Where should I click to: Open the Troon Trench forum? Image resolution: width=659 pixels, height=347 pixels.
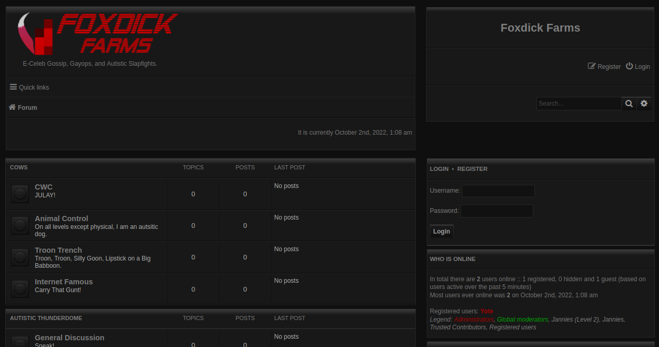[58, 250]
